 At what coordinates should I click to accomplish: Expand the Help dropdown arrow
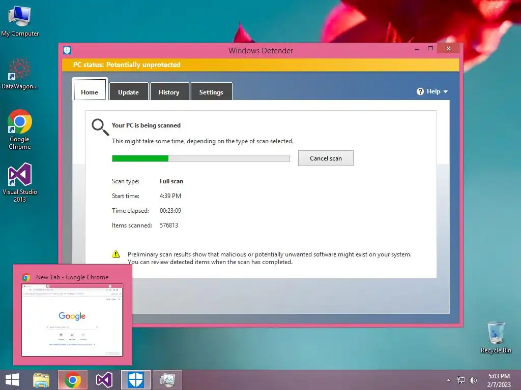446,91
